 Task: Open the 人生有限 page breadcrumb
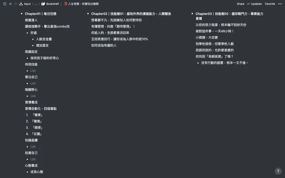83,4
